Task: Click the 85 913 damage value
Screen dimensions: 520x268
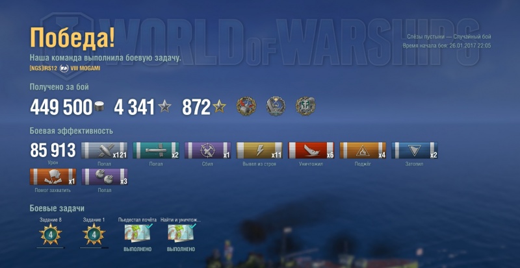Action: pos(53,151)
